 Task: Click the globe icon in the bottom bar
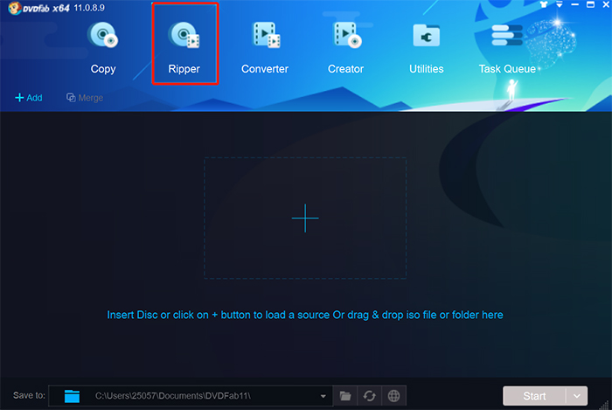[x=393, y=396]
